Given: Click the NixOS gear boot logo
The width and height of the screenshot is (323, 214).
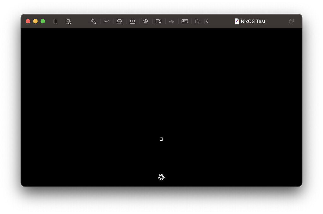Looking at the screenshot, I should (161, 177).
